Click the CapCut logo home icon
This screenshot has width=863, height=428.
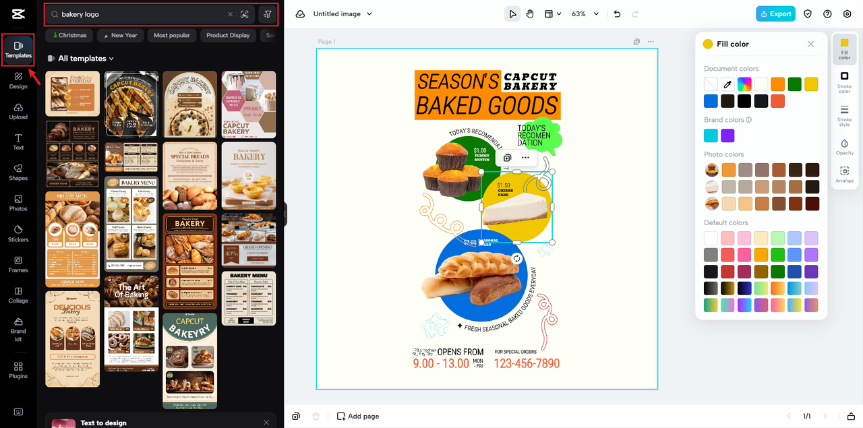click(18, 14)
